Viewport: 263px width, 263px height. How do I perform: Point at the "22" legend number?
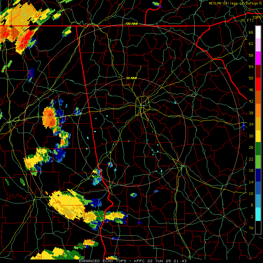[251, 159]
